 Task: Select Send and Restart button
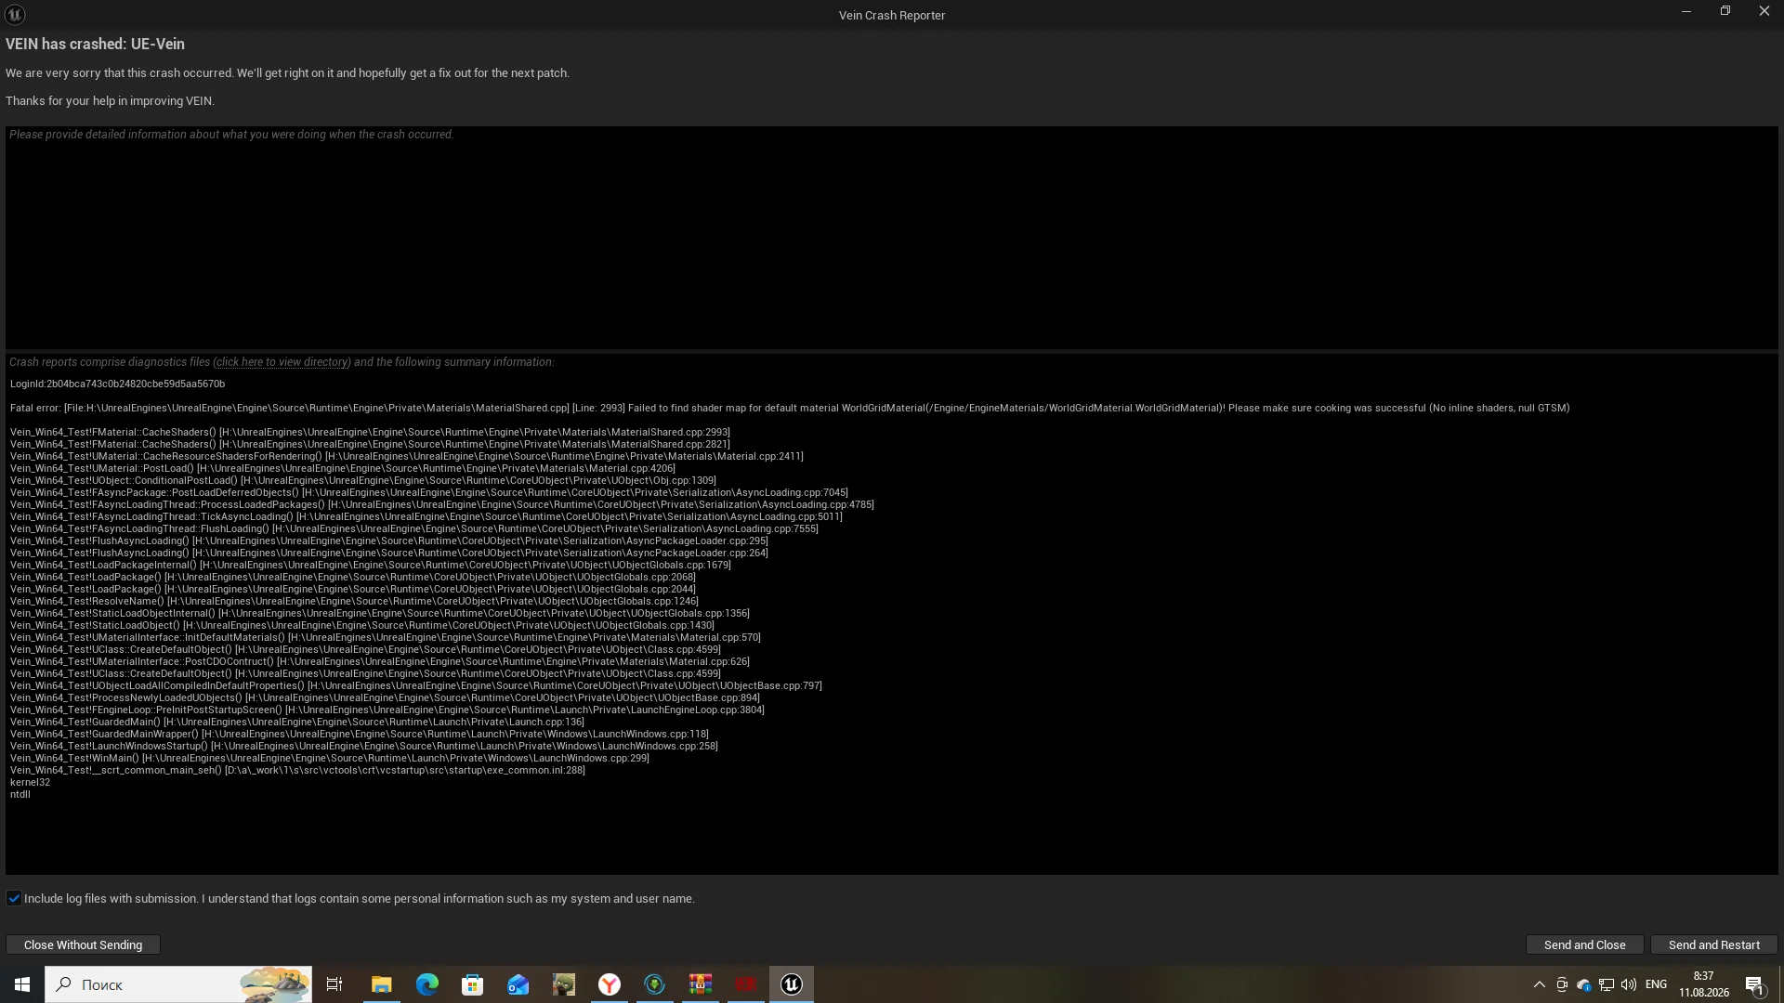pyautogui.click(x=1713, y=944)
